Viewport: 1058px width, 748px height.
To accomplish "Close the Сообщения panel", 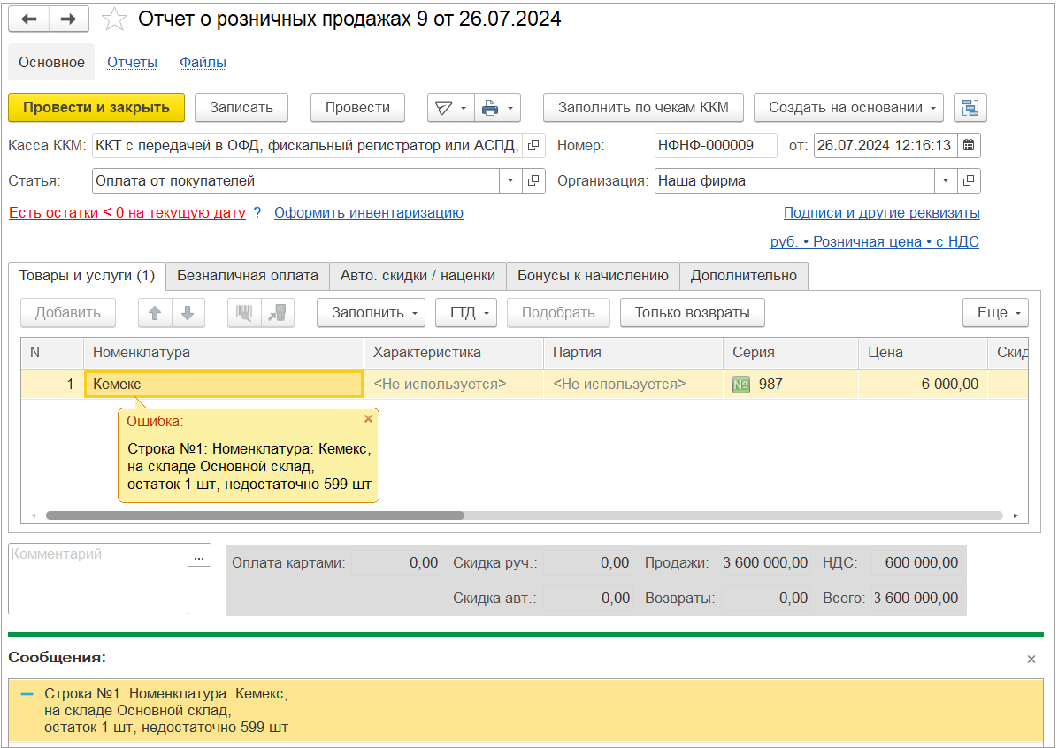I will click(x=1031, y=659).
